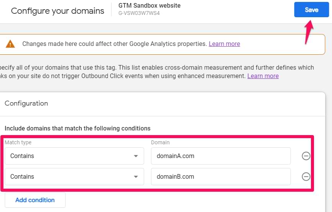Image resolution: width=332 pixels, height=212 pixels.
Task: Click the warning text about Analytics properties
Action: (x=114, y=44)
